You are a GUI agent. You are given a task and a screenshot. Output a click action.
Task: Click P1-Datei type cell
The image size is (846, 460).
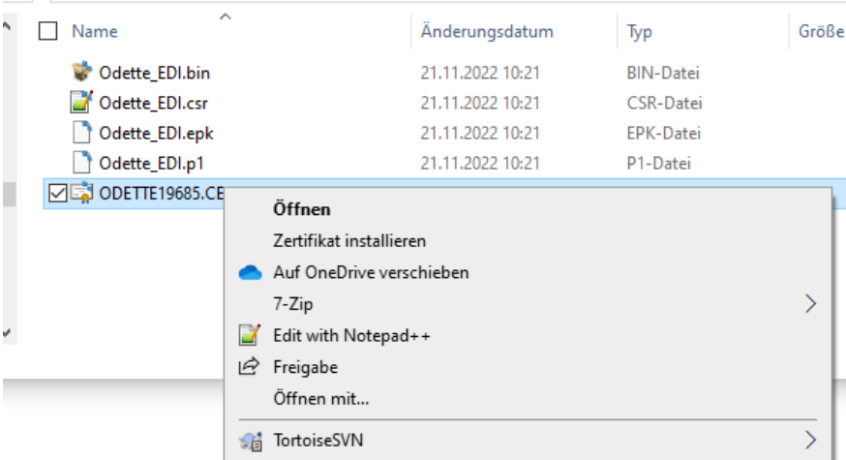pos(659,164)
